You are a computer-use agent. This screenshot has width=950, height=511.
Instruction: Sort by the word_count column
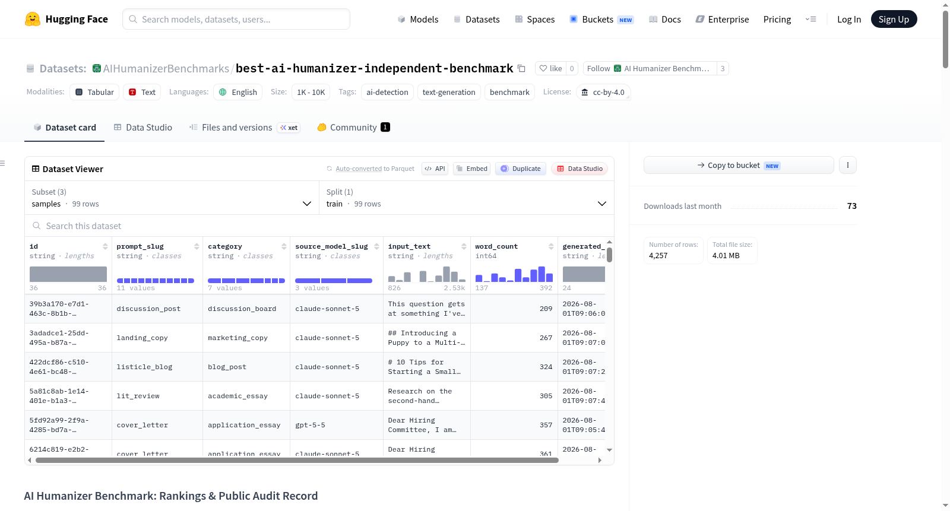pos(551,246)
